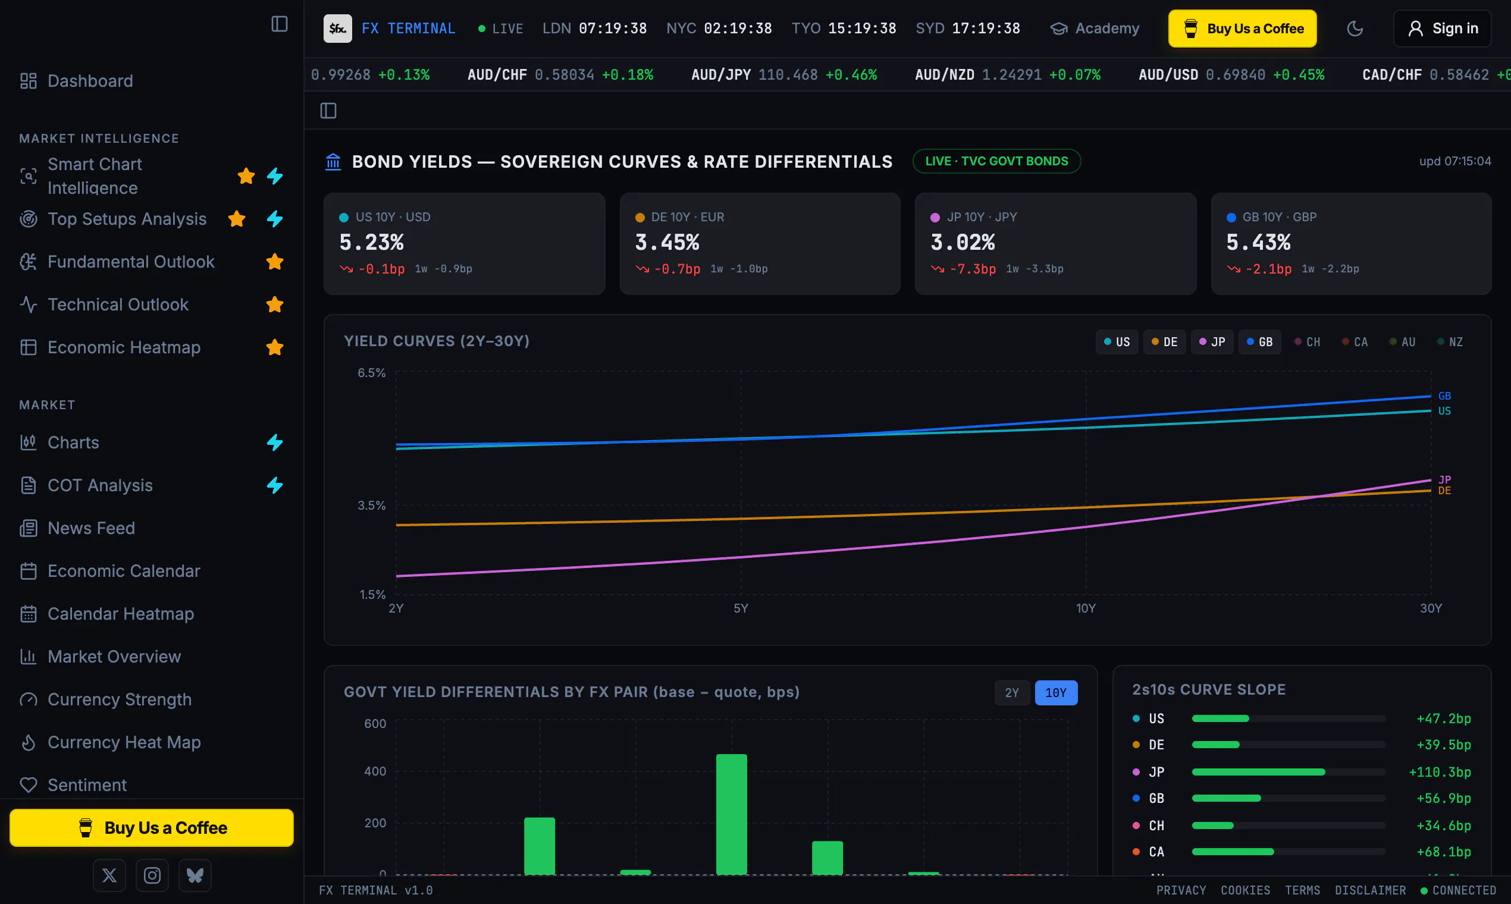Click header Buy Us a Coffee button
Screen dimensions: 1511x904
pos(1242,29)
